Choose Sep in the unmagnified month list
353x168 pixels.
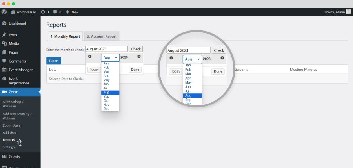[x=110, y=97]
